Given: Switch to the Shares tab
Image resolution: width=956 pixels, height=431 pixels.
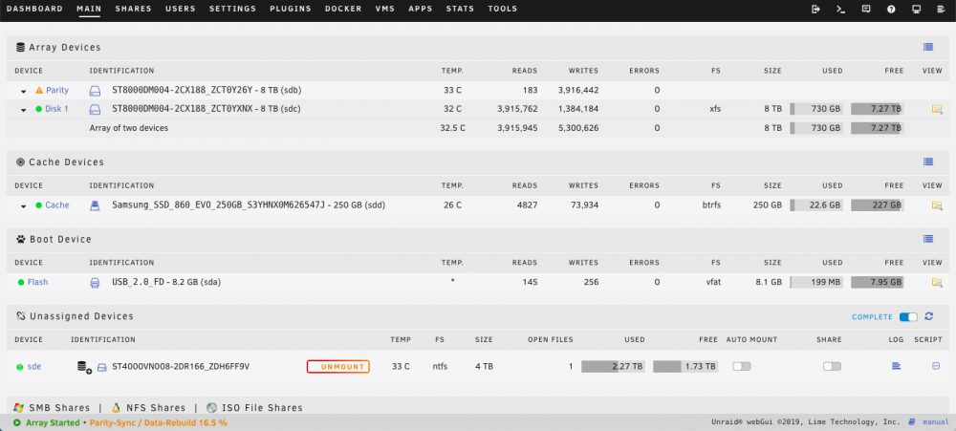Looking at the screenshot, I should (x=134, y=10).
